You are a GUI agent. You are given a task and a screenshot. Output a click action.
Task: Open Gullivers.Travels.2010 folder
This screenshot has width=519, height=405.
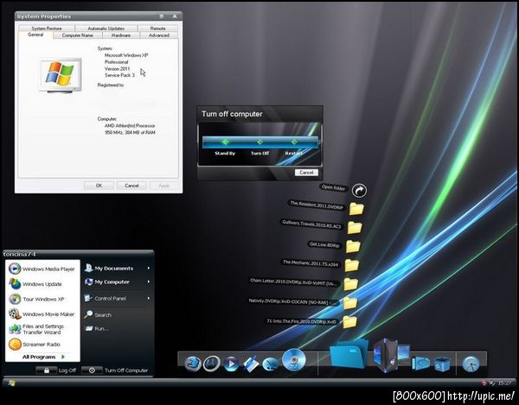coord(355,228)
